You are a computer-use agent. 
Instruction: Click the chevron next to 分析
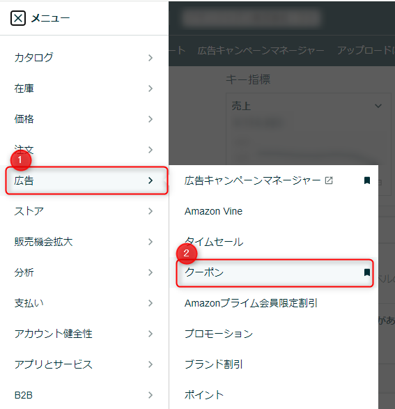pos(150,272)
